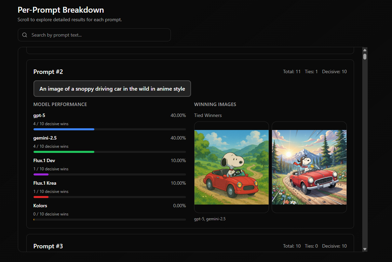Click the magnifying glass search icon
The height and width of the screenshot is (262, 392).
pyautogui.click(x=24, y=35)
